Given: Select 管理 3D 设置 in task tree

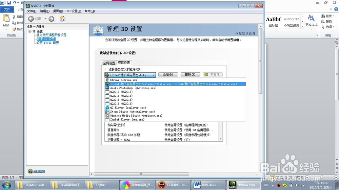Looking at the screenshot, I should [x=46, y=39].
